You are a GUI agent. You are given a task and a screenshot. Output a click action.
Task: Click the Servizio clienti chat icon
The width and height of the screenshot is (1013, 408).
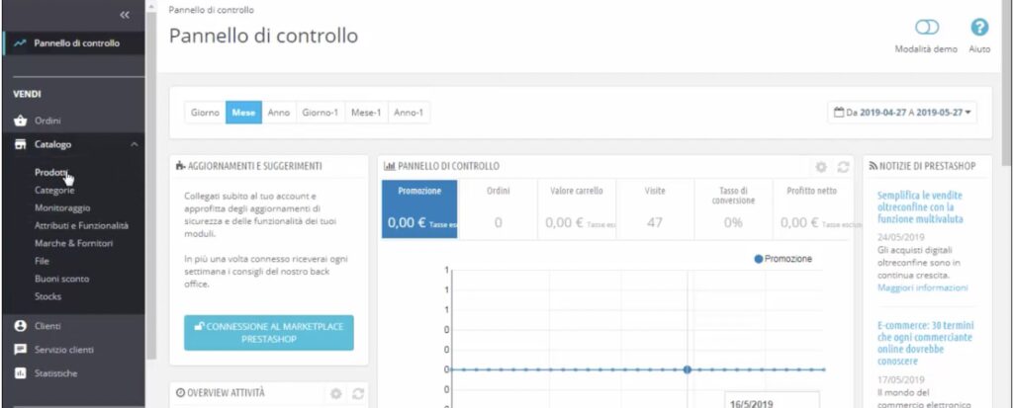(20, 350)
